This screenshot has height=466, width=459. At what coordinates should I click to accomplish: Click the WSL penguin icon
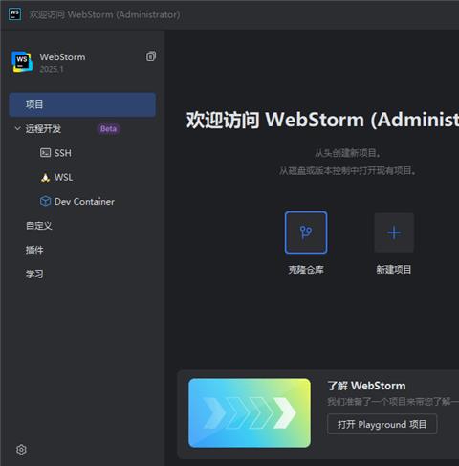45,177
